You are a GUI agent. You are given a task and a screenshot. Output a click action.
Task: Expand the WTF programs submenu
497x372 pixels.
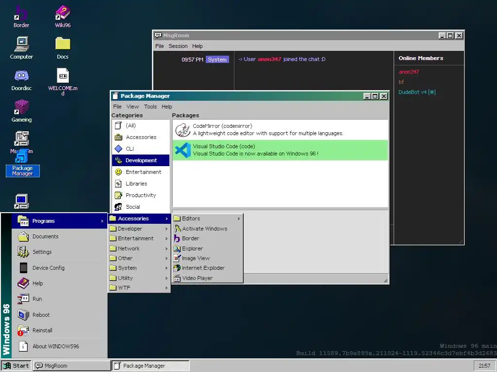(x=139, y=288)
